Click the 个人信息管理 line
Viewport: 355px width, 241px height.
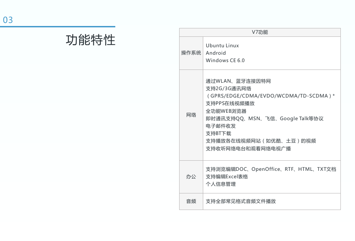(x=221, y=184)
